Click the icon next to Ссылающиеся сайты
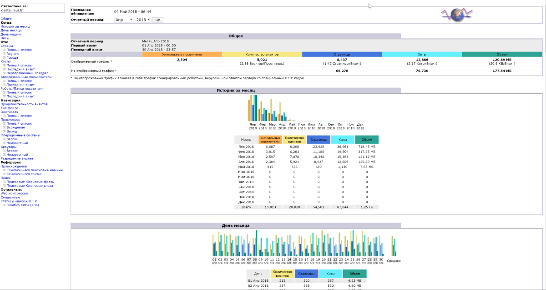 pos(4,174)
